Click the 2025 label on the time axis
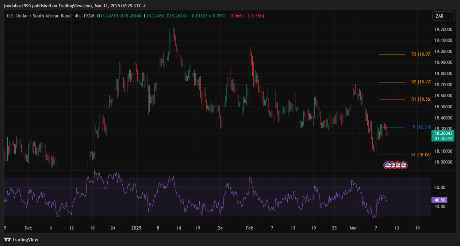The image size is (460, 246). (x=136, y=228)
